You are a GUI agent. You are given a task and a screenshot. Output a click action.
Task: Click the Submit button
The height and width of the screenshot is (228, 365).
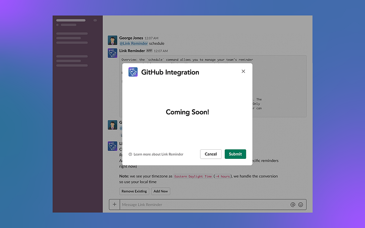pos(235,154)
